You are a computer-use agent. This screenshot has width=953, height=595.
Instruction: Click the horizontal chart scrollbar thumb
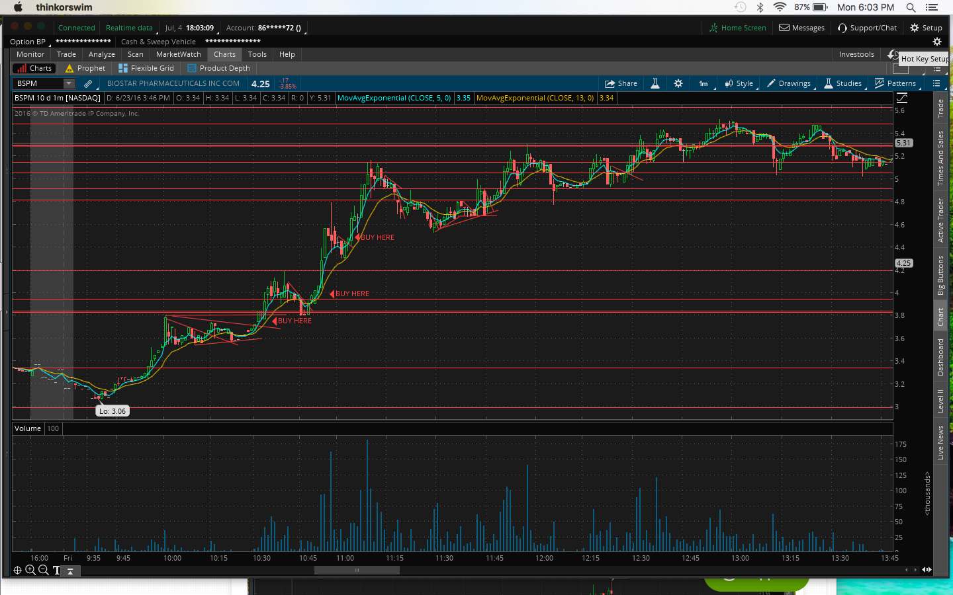[357, 570]
